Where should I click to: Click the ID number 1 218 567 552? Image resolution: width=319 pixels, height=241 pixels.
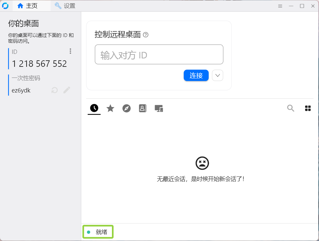point(39,64)
